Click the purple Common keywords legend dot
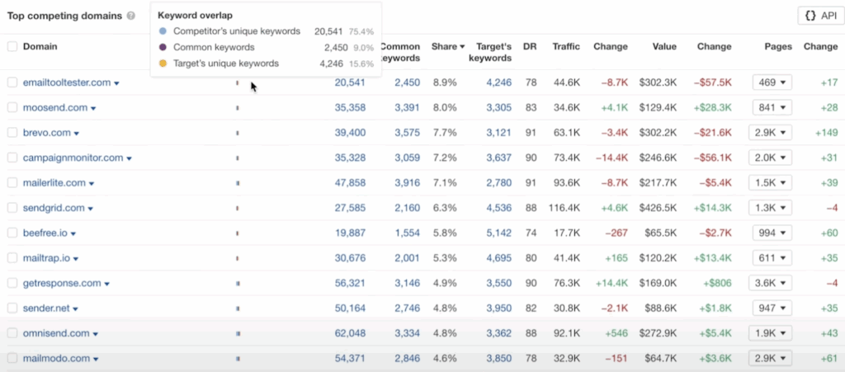 point(163,47)
